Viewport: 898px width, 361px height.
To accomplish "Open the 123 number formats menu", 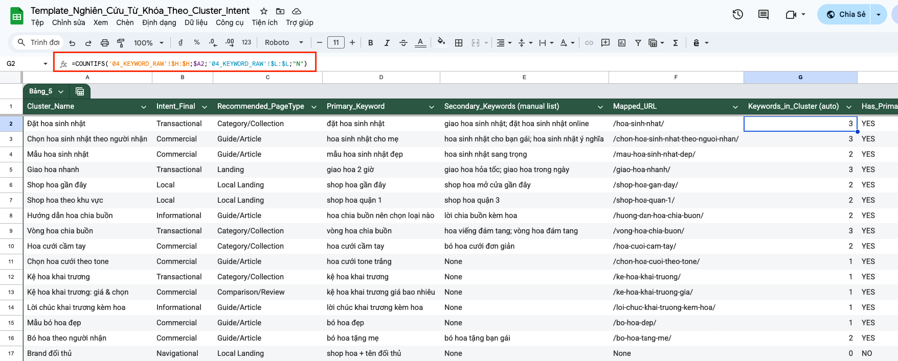I will pyautogui.click(x=246, y=42).
